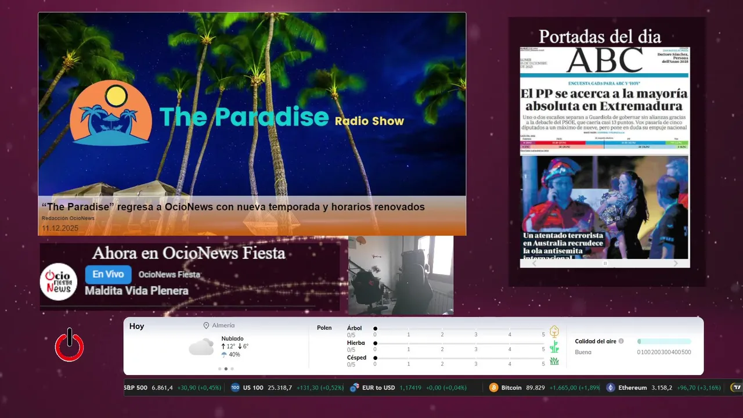The height and width of the screenshot is (418, 743).
Task: Click the Hoy weather heading
Action: [137, 326]
